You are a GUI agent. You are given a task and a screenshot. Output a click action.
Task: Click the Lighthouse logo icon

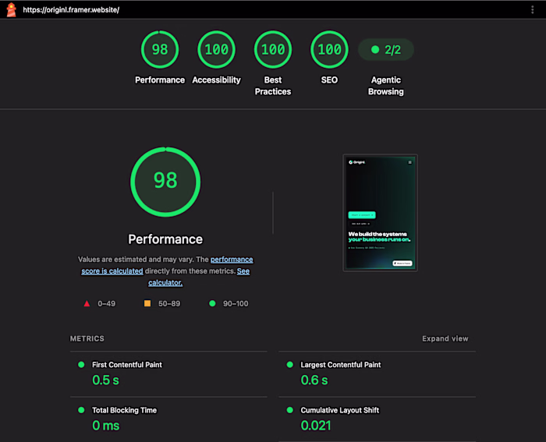pyautogui.click(x=11, y=9)
